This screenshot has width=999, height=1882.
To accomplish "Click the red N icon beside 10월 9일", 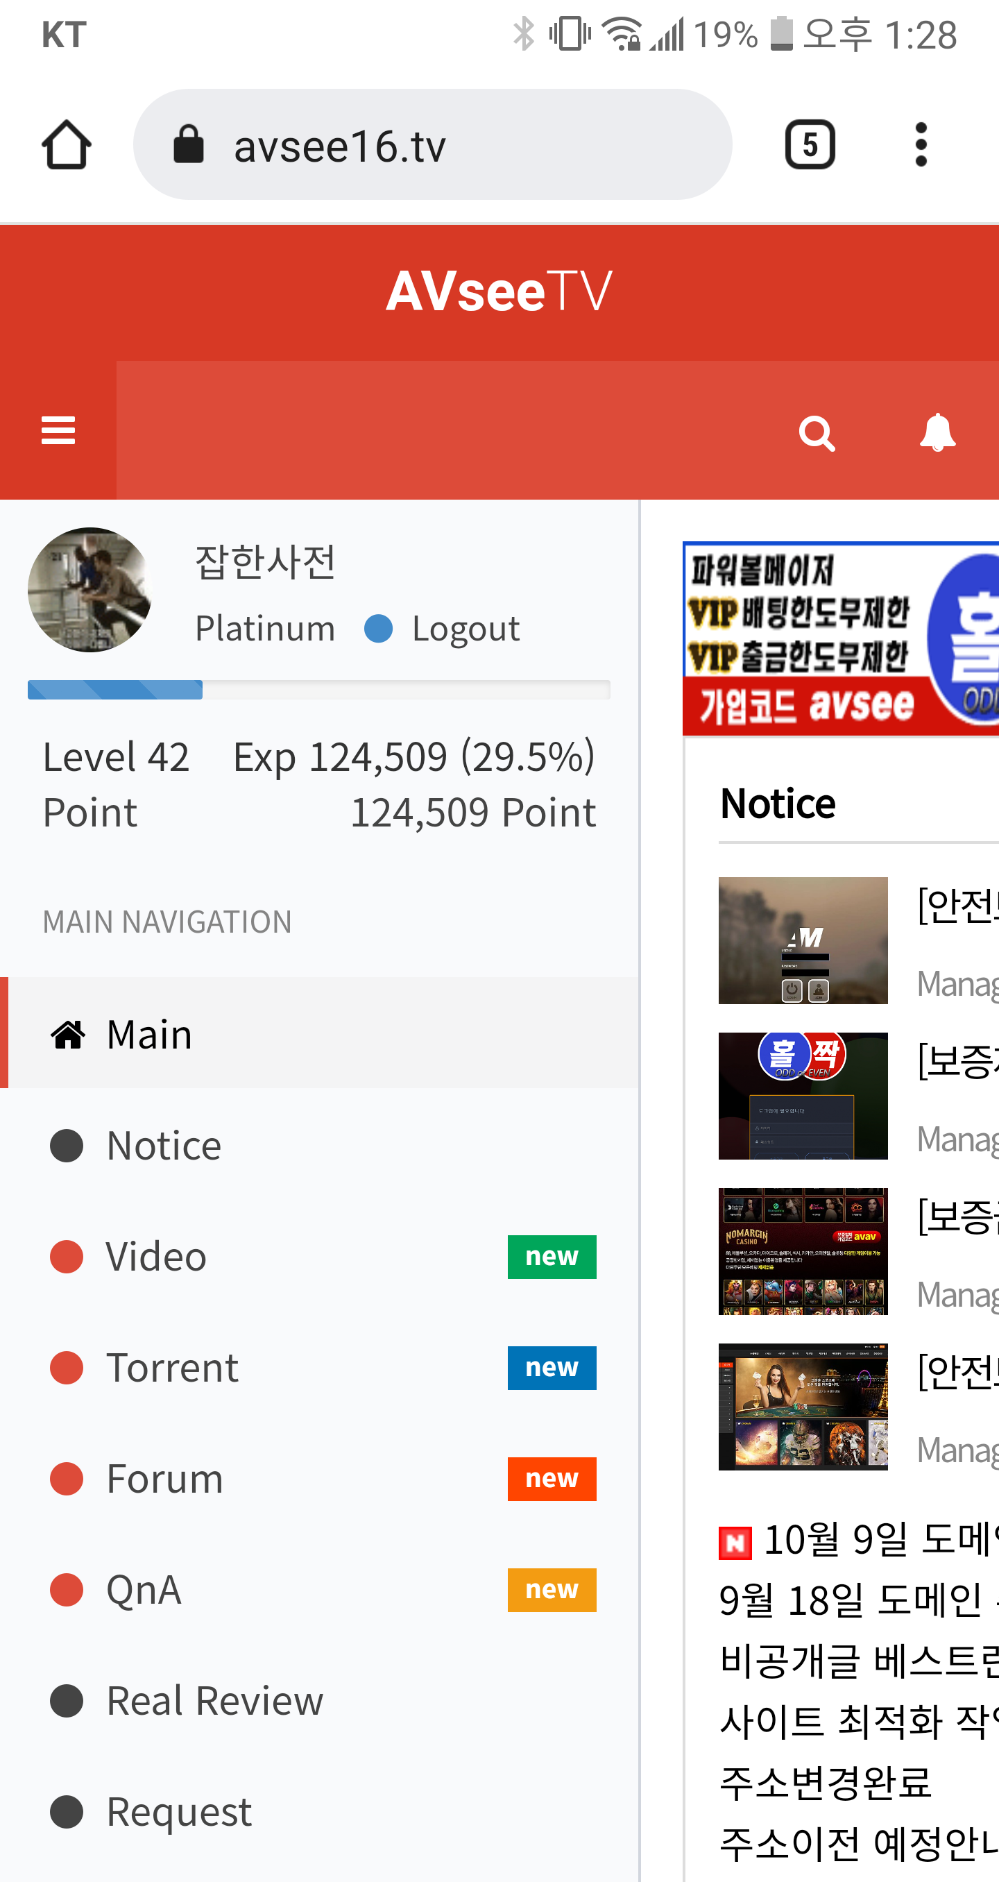I will pyautogui.click(x=735, y=1543).
